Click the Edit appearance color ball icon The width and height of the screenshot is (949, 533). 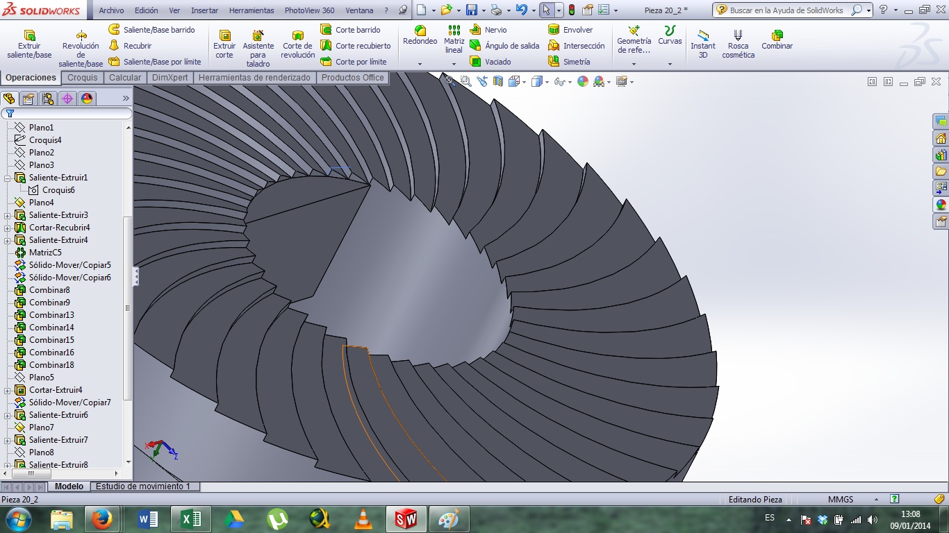coord(582,81)
